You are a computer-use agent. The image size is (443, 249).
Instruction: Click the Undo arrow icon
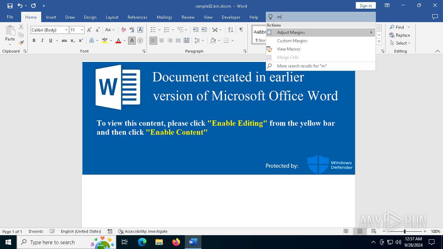(x=20, y=6)
